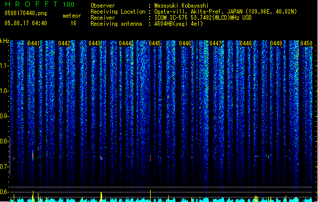
Task: Click the HROFFT 1.0.0 title text
Action: coord(39,4)
